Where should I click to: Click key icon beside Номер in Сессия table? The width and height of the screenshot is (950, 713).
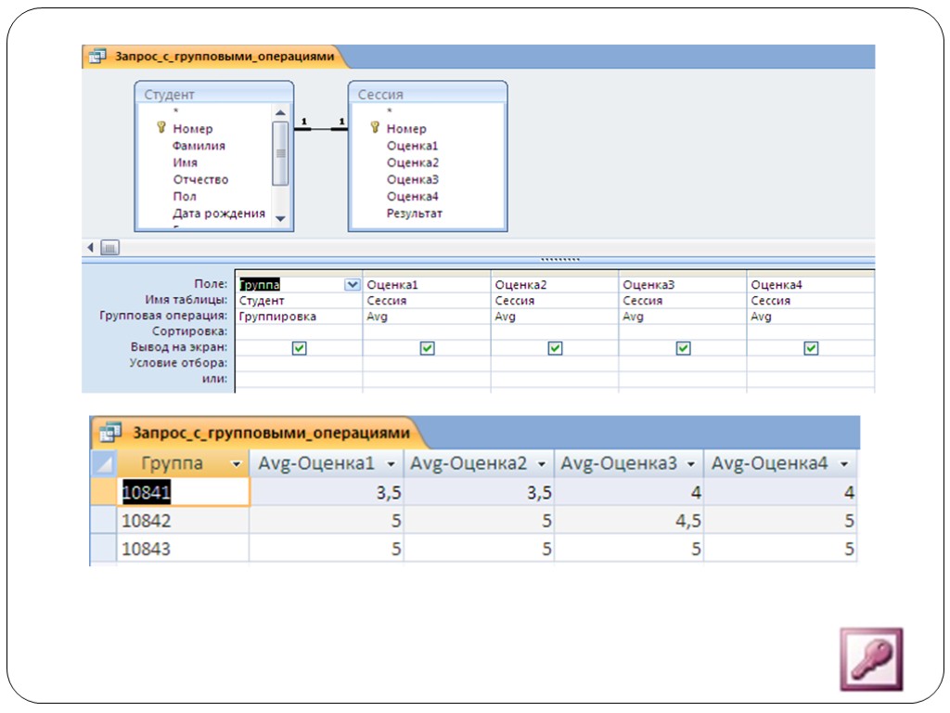(x=375, y=128)
